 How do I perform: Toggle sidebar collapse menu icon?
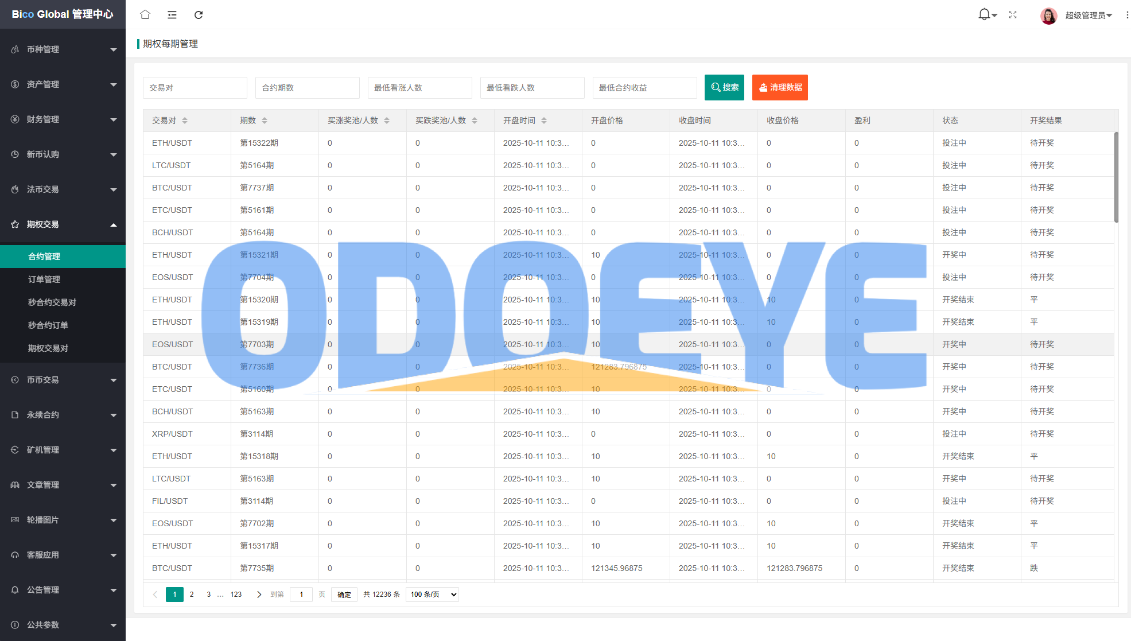tap(172, 14)
